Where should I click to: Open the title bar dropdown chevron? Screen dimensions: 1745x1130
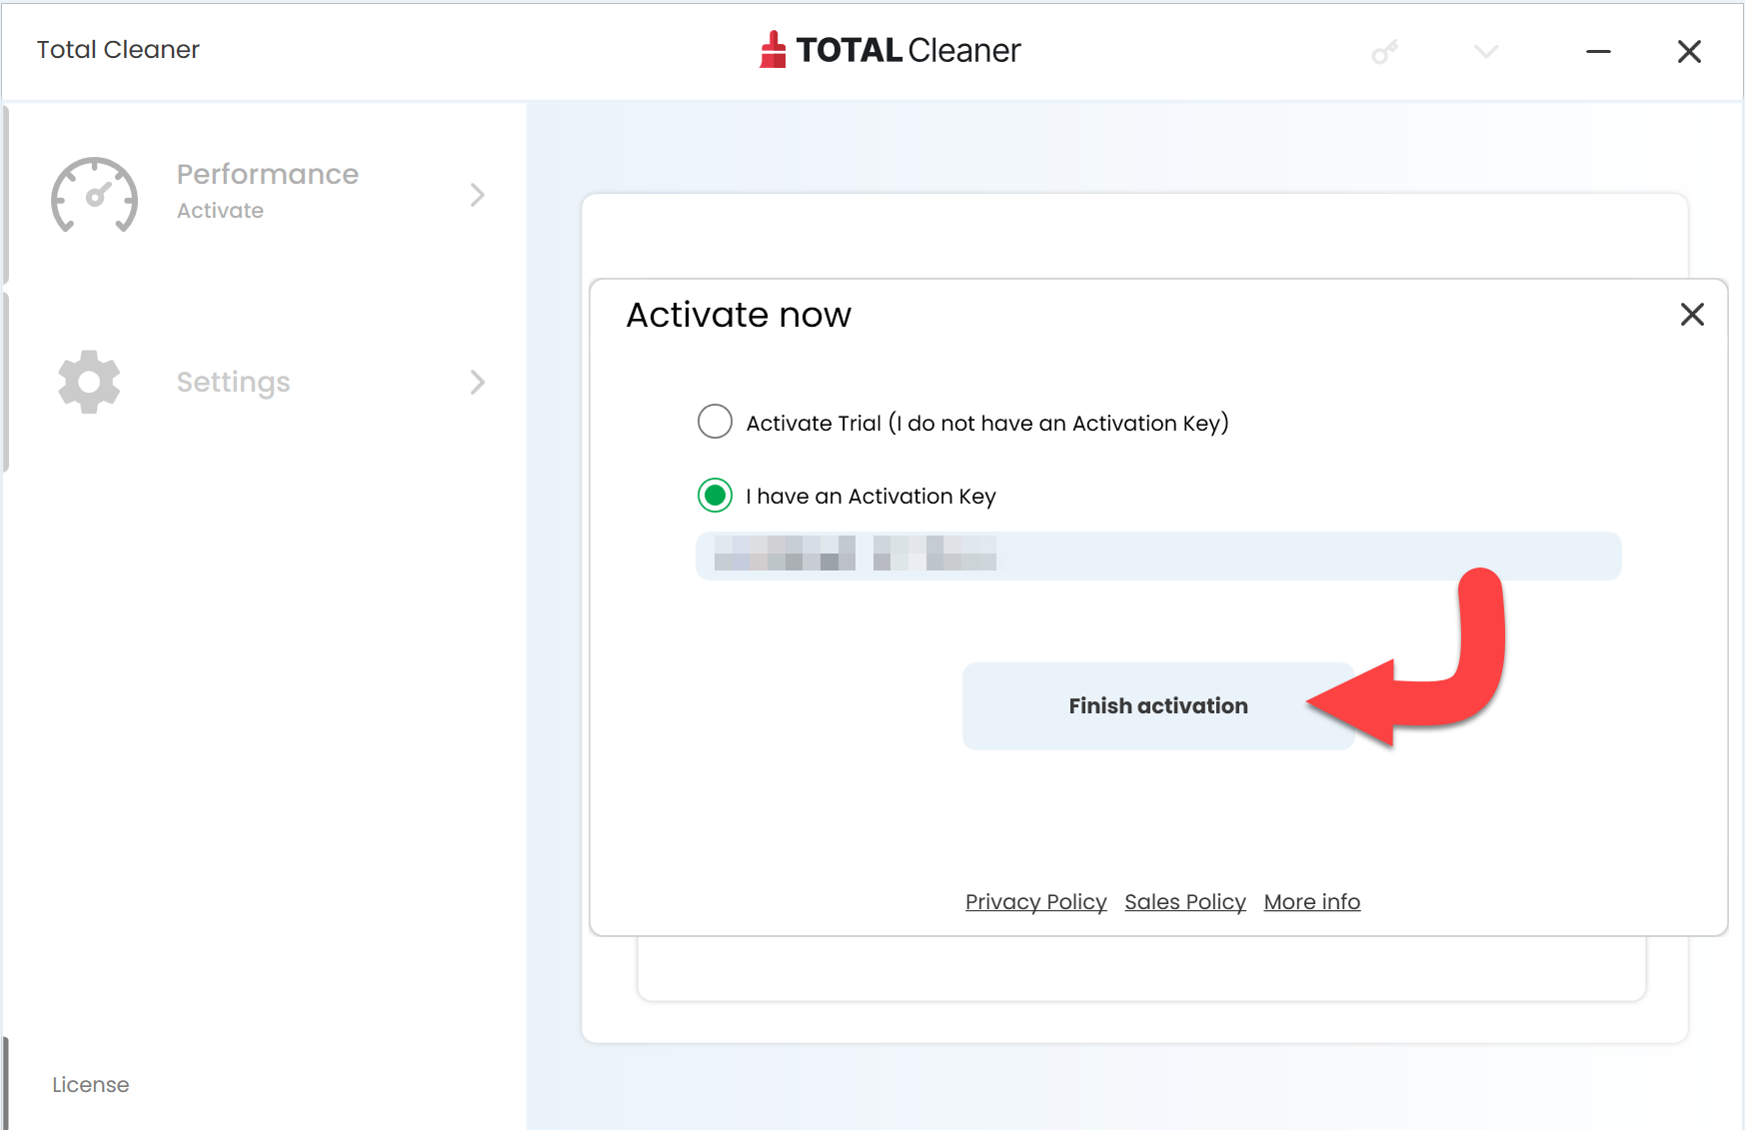click(1486, 52)
